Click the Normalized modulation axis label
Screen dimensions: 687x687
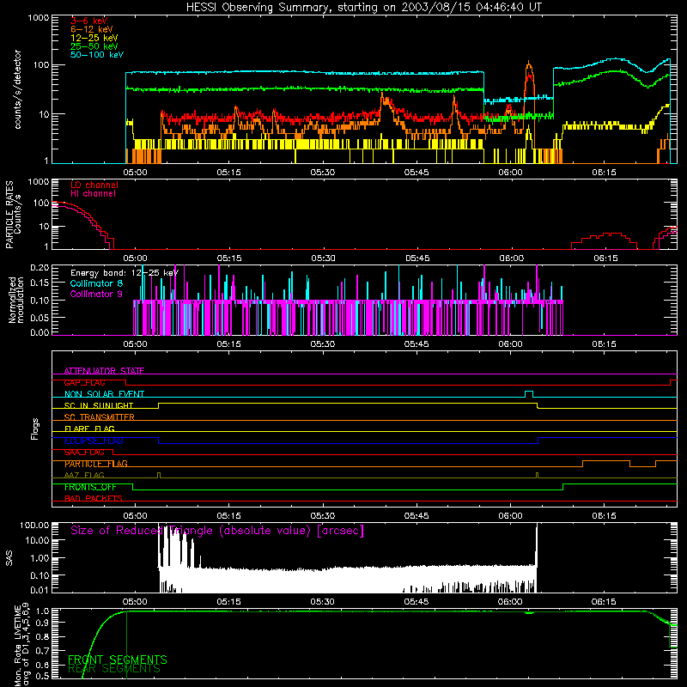click(16, 300)
